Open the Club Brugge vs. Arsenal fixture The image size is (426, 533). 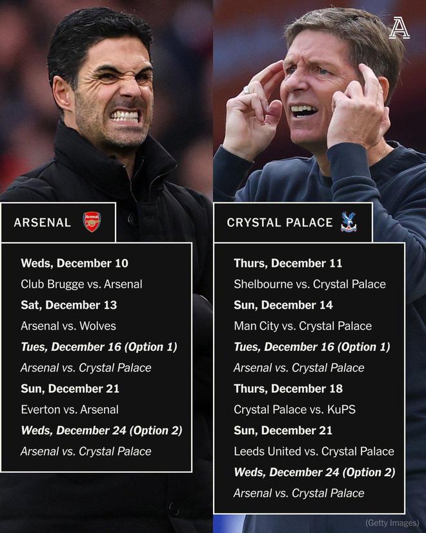click(81, 284)
